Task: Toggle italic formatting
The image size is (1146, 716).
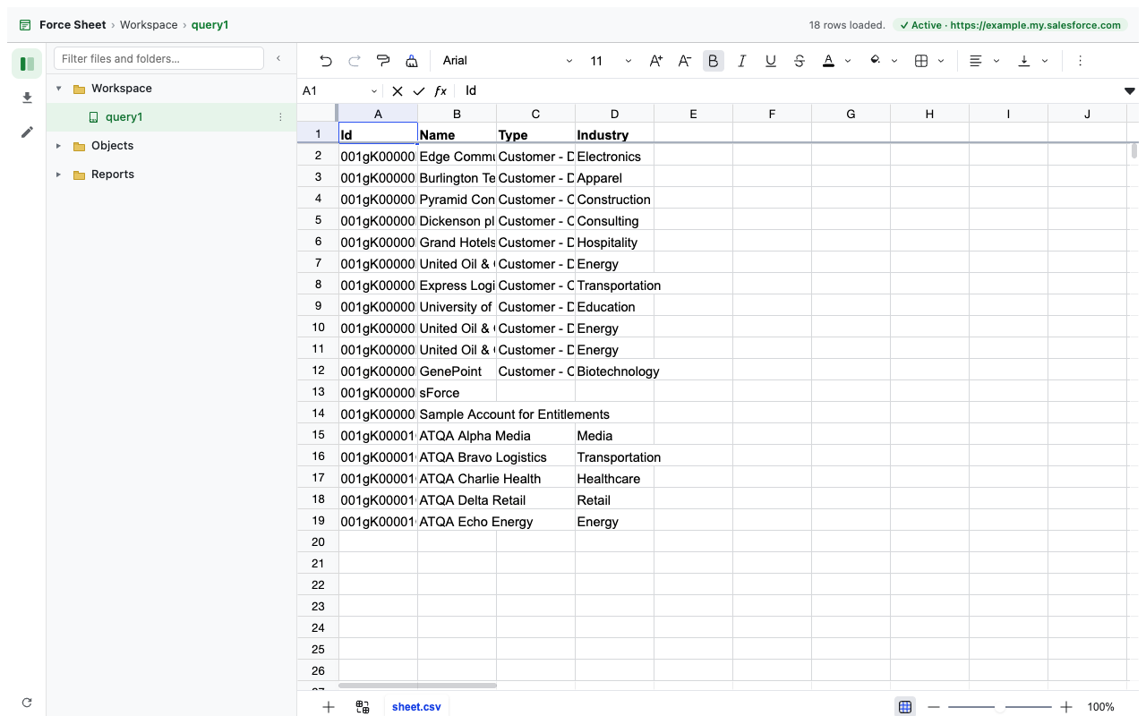Action: 742,61
